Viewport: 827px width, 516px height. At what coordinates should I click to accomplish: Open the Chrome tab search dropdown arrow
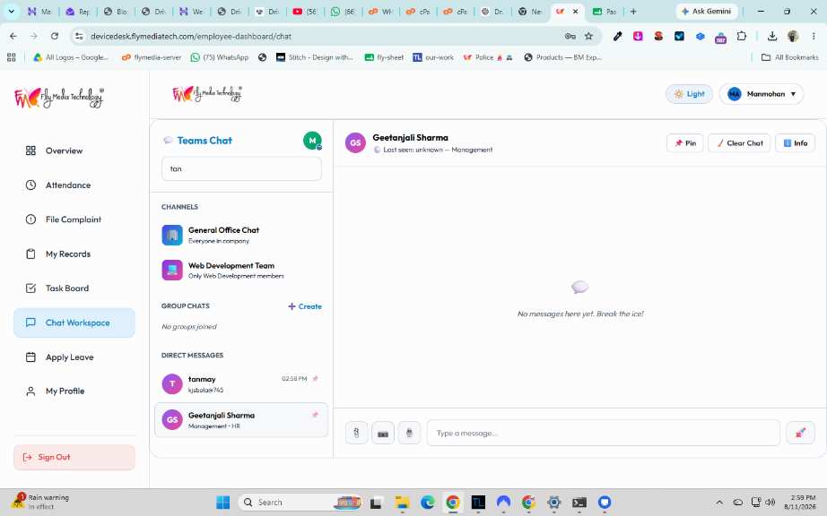(x=11, y=11)
